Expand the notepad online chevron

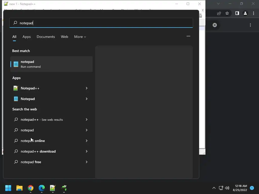(87, 141)
